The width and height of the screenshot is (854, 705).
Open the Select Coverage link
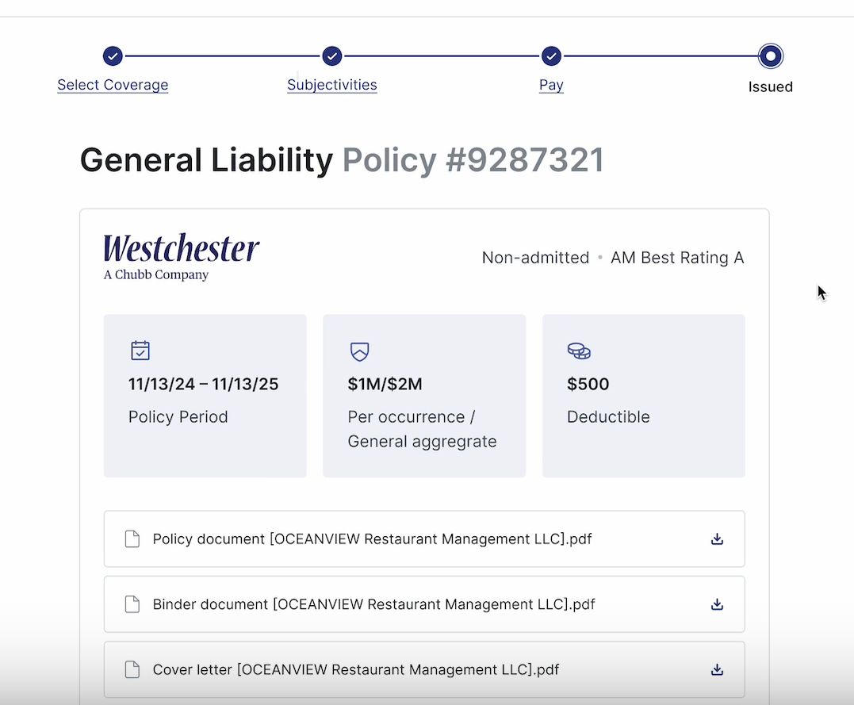(x=113, y=85)
